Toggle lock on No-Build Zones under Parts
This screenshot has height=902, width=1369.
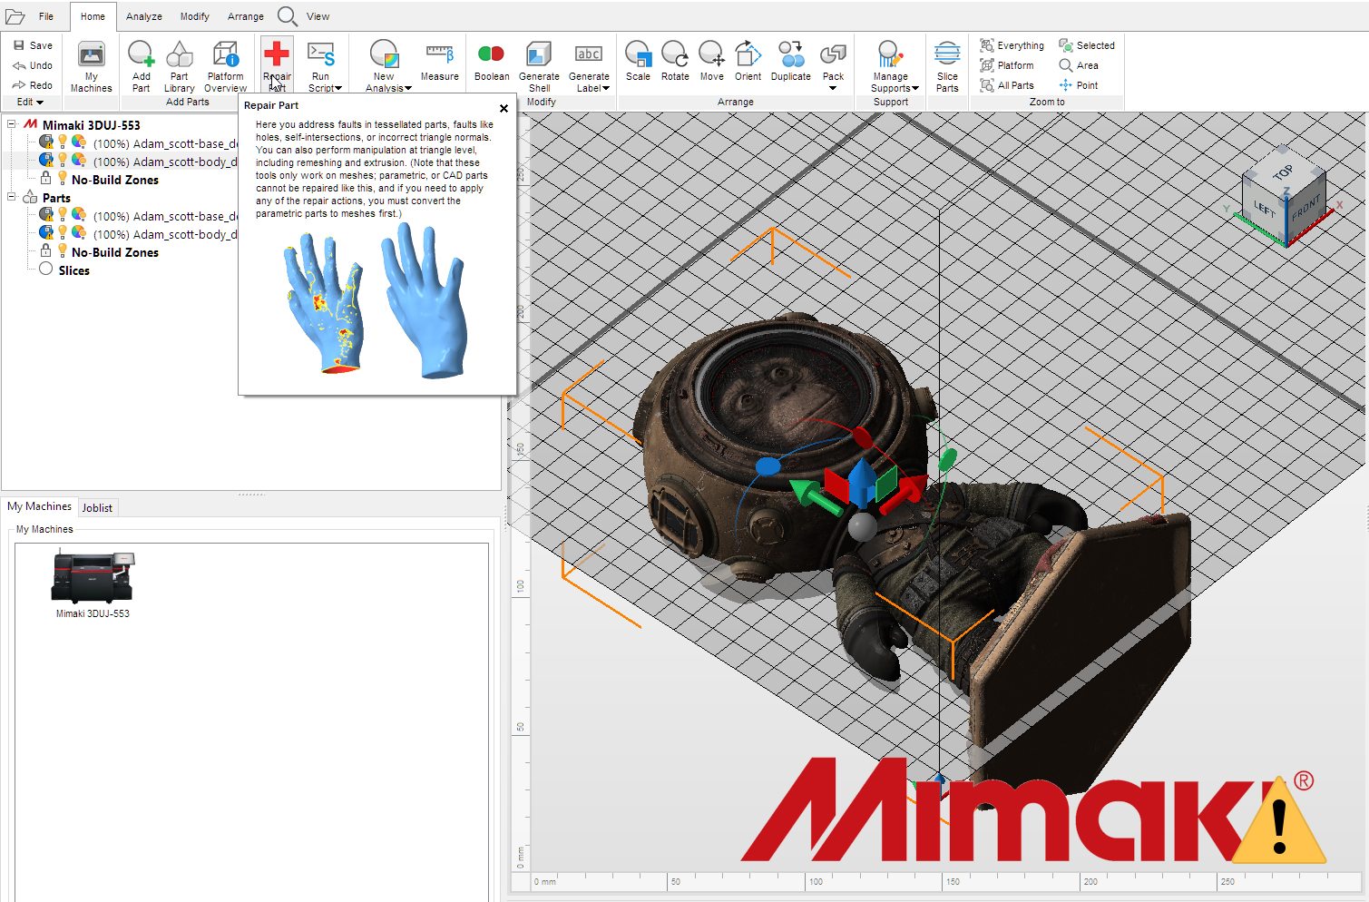coord(45,250)
